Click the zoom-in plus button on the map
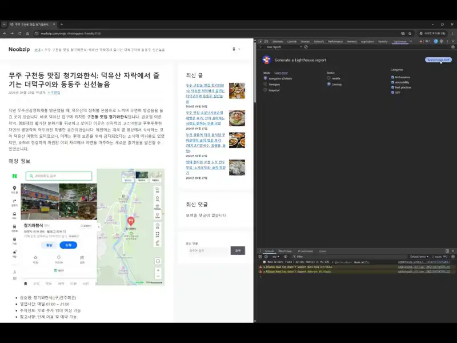Viewport: 457px width, 343px height. [158, 269]
